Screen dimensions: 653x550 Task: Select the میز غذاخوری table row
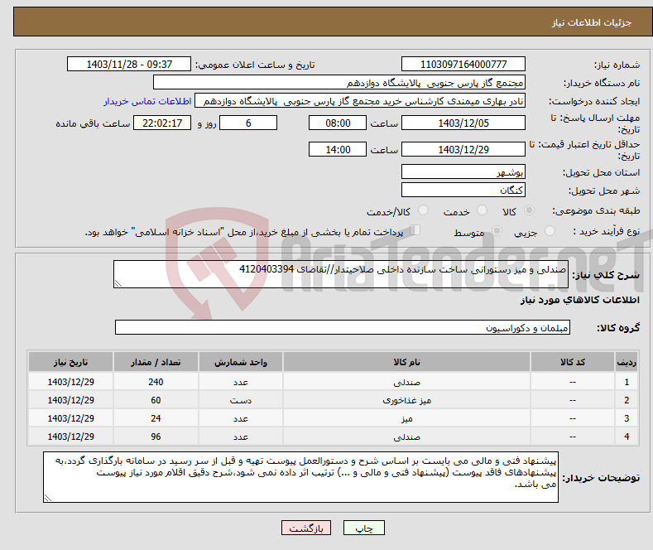406,400
